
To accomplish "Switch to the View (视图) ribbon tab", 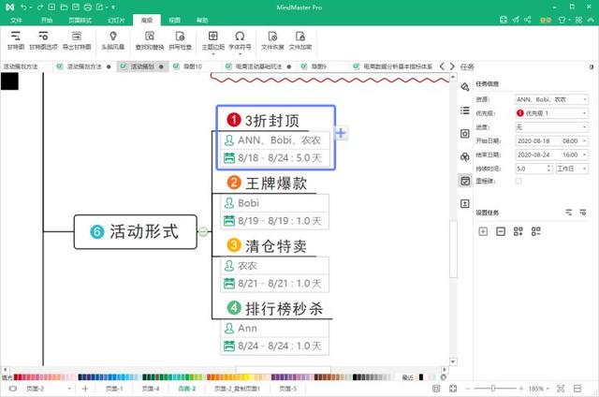I will coord(175,21).
